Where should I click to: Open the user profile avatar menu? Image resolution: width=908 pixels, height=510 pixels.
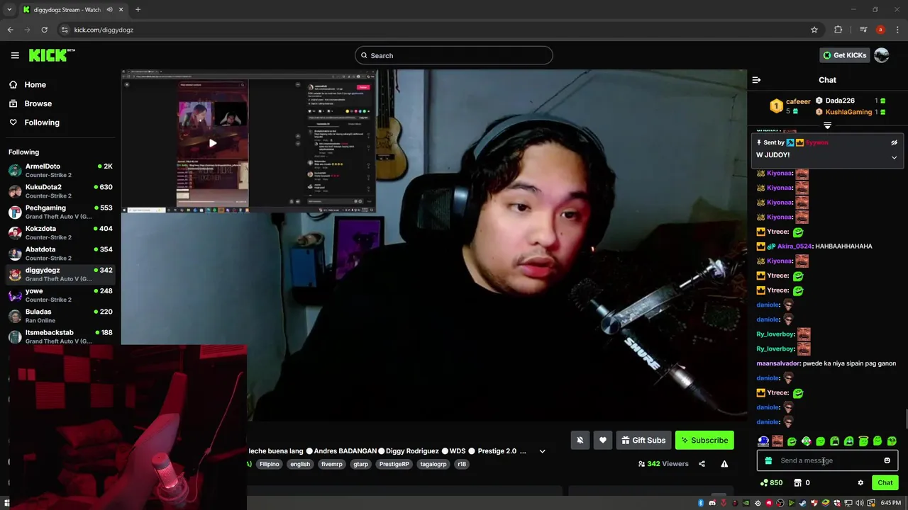coord(882,55)
